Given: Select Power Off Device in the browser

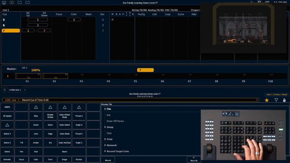Looking at the screenshot, I should tap(115, 121).
